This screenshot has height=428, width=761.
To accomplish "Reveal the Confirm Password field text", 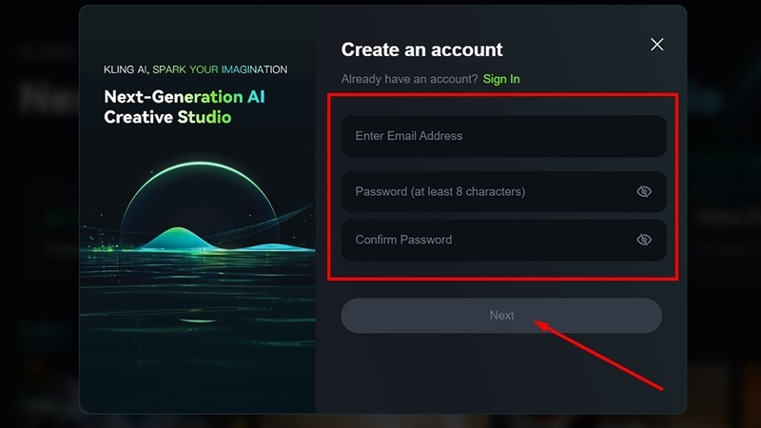I will 644,240.
